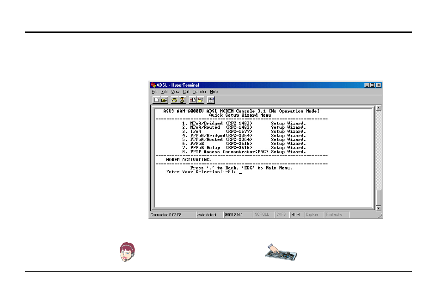Click the 'IPoA (RFC-1577)' menu line
This screenshot has height=295, width=441.
coord(244,132)
